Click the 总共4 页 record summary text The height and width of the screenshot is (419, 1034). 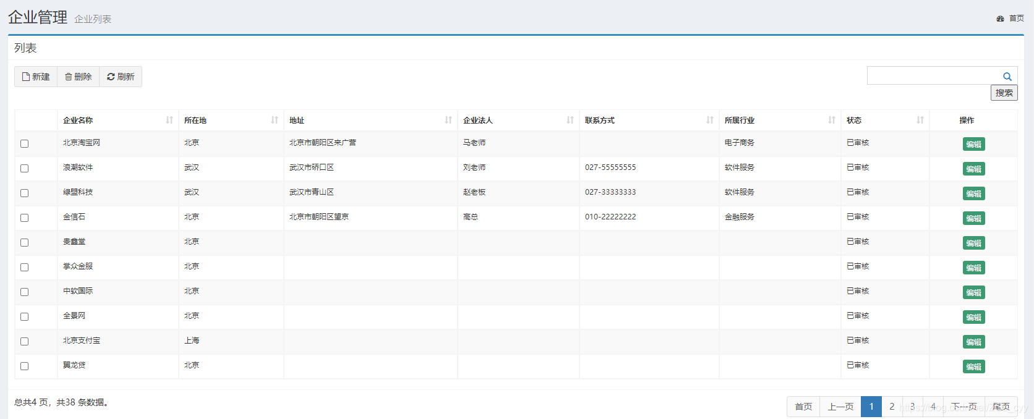coord(61,402)
